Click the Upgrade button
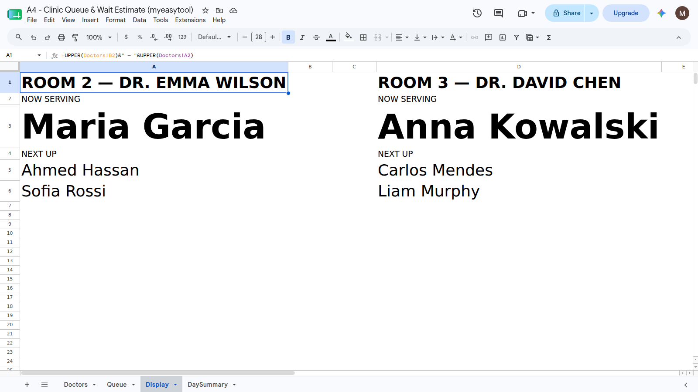Screen dimensions: 698x392 (x=626, y=13)
